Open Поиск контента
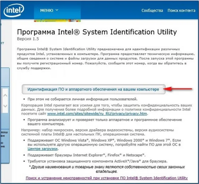 (x=181, y=10)
